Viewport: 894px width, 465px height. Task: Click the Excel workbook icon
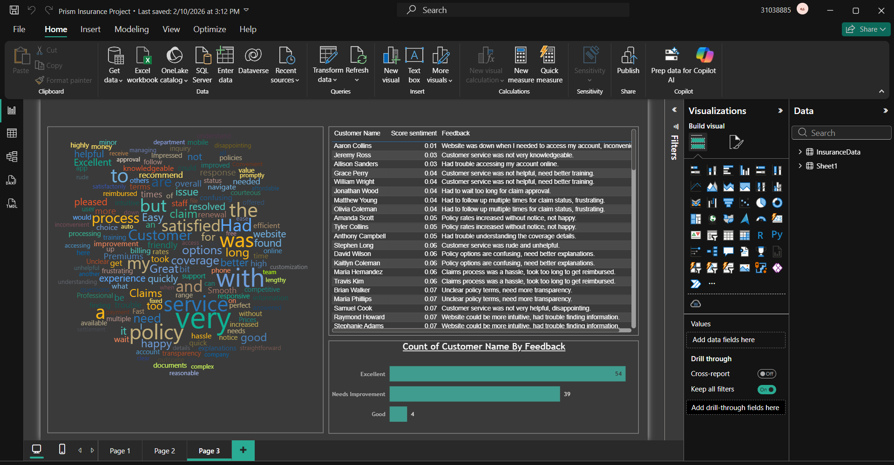coord(142,56)
